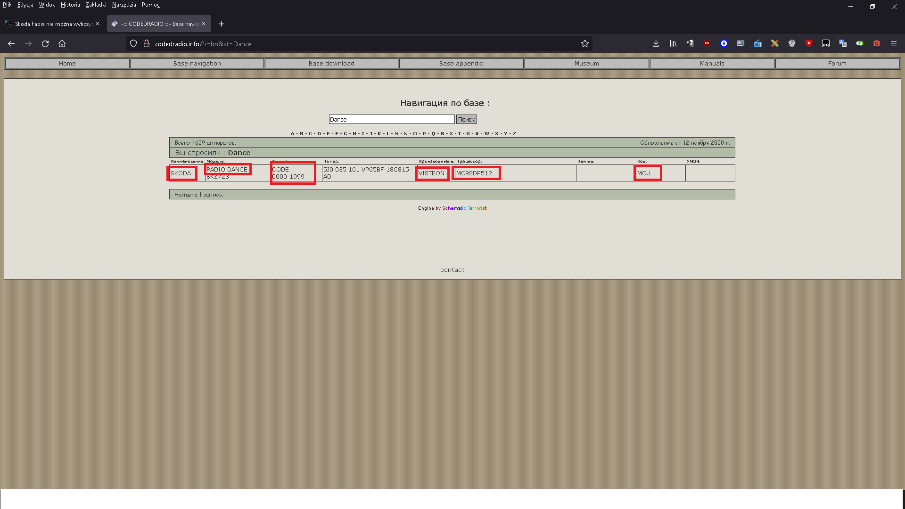Select the MC9SDP512 processor cell
The width and height of the screenshot is (905, 509).
(x=515, y=173)
